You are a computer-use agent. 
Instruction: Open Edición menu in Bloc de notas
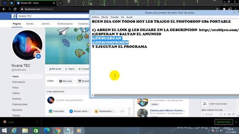[x=105, y=17]
